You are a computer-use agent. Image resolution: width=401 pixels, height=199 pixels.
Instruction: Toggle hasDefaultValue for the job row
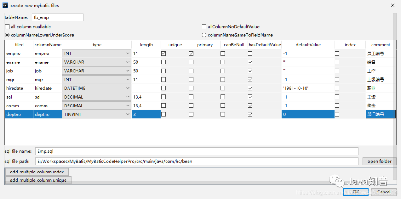tap(250, 71)
